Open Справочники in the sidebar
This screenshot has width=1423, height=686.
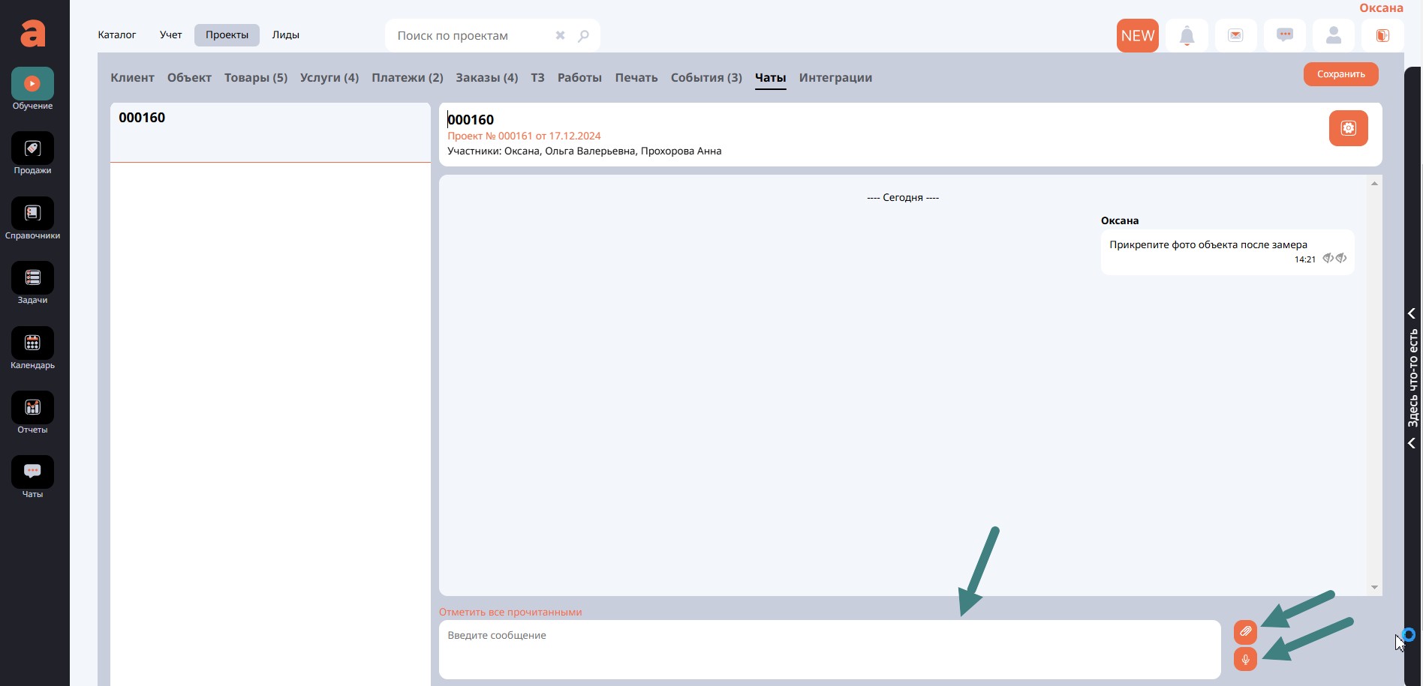click(32, 214)
